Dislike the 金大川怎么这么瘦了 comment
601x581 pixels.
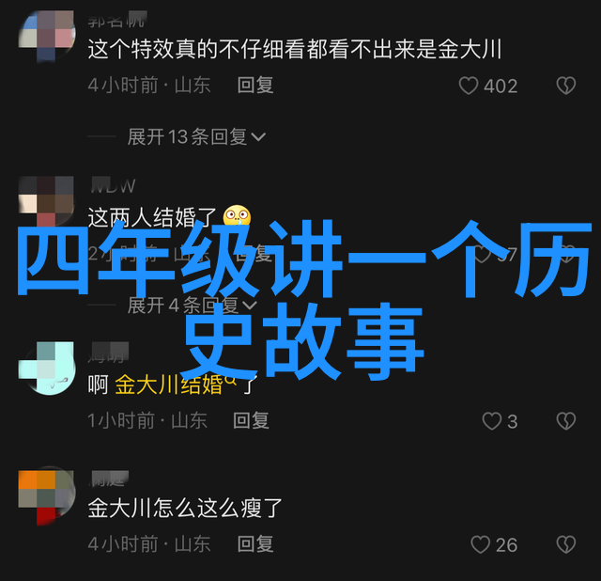click(x=566, y=544)
